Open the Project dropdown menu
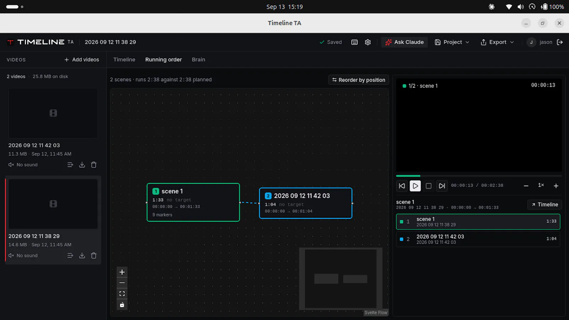 (452, 42)
